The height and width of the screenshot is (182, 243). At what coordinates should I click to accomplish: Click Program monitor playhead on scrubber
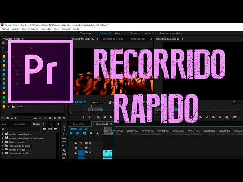pyautogui.click(x=177, y=110)
